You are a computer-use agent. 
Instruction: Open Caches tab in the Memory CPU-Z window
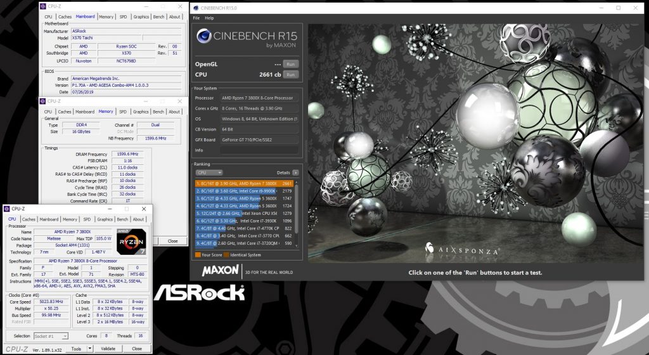coord(64,112)
